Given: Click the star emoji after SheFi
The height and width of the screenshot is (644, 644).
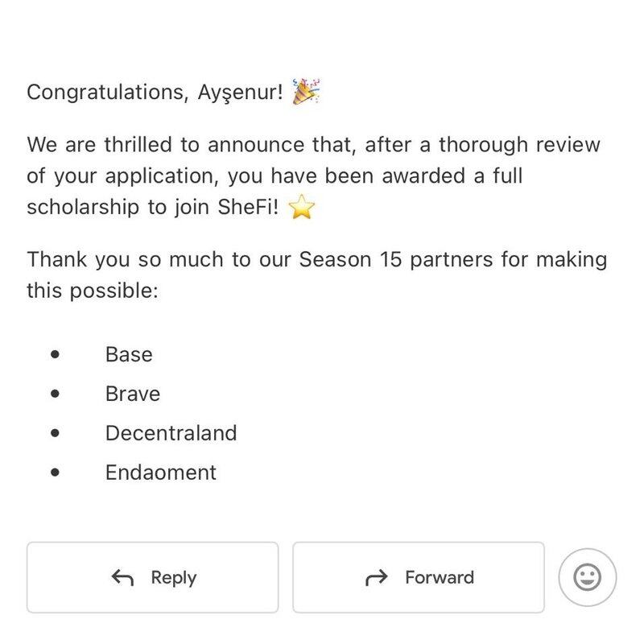Looking at the screenshot, I should tap(302, 208).
